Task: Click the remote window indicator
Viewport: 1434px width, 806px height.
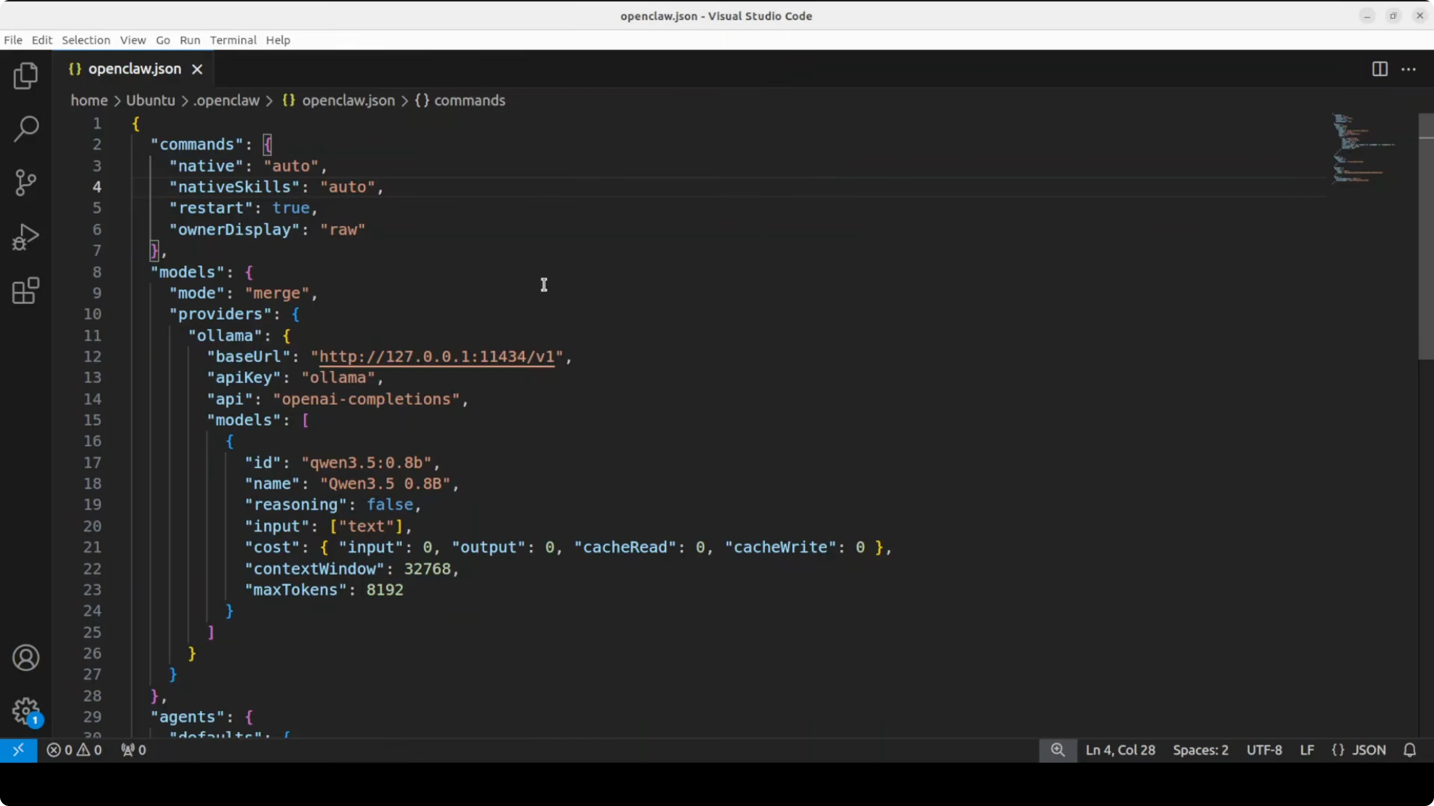Action: click(19, 750)
